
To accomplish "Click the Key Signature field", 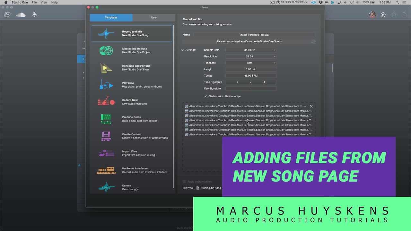I will pos(251,89).
